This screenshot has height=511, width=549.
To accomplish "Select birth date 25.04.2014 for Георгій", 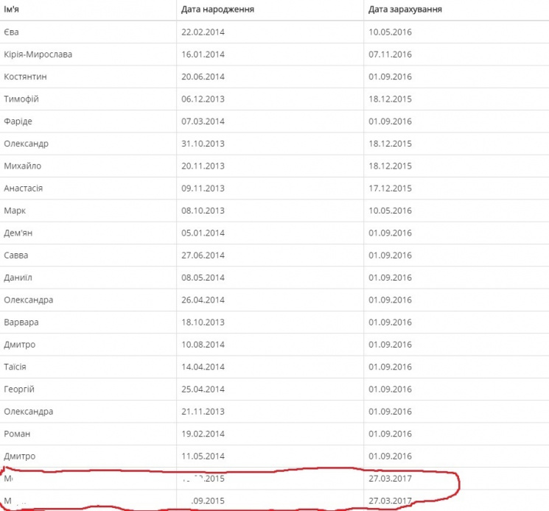I will (x=203, y=389).
